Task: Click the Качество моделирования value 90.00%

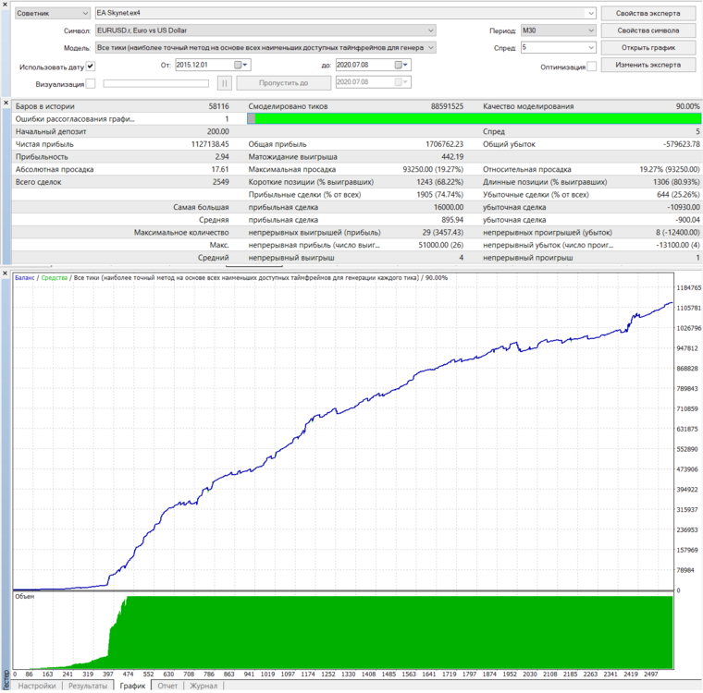Action: (x=688, y=106)
